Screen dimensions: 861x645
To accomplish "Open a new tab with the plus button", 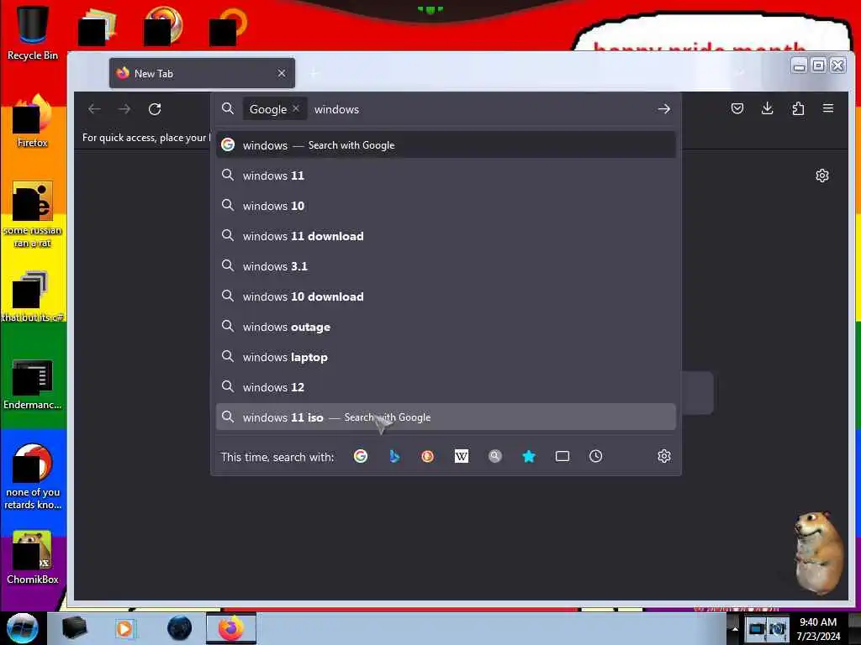I will [314, 73].
